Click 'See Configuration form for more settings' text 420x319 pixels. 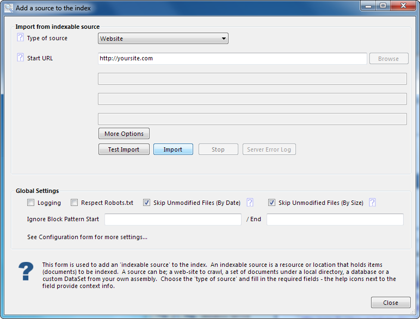(87, 237)
